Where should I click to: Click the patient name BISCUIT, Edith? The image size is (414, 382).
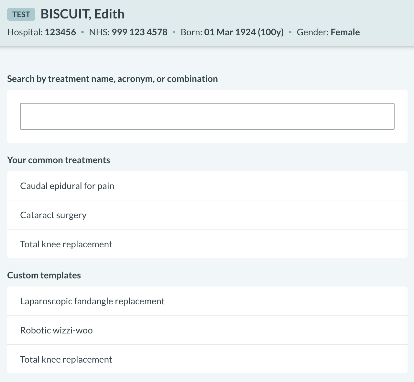click(82, 14)
